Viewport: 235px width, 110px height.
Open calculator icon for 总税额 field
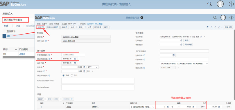pos(84,71)
